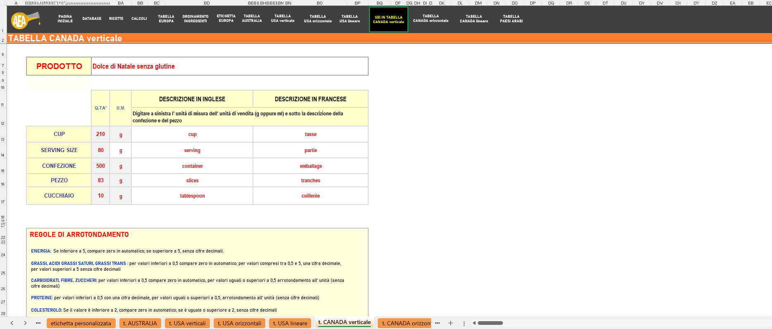
Task: Go to the previous sheet tab arrow
Action: click(x=12, y=323)
